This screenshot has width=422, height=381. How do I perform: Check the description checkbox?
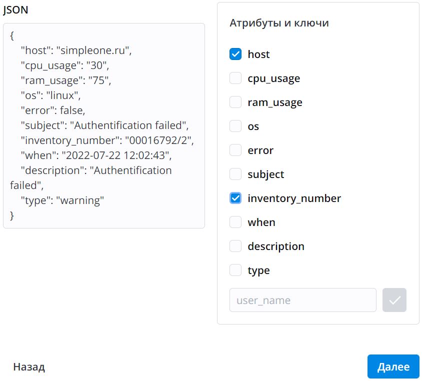235,246
